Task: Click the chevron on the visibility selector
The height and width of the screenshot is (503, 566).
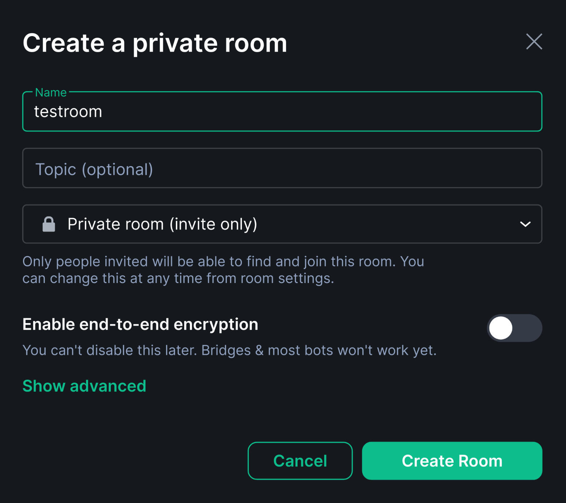Action: tap(526, 224)
